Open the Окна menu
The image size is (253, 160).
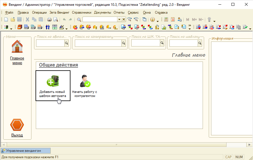147,12
